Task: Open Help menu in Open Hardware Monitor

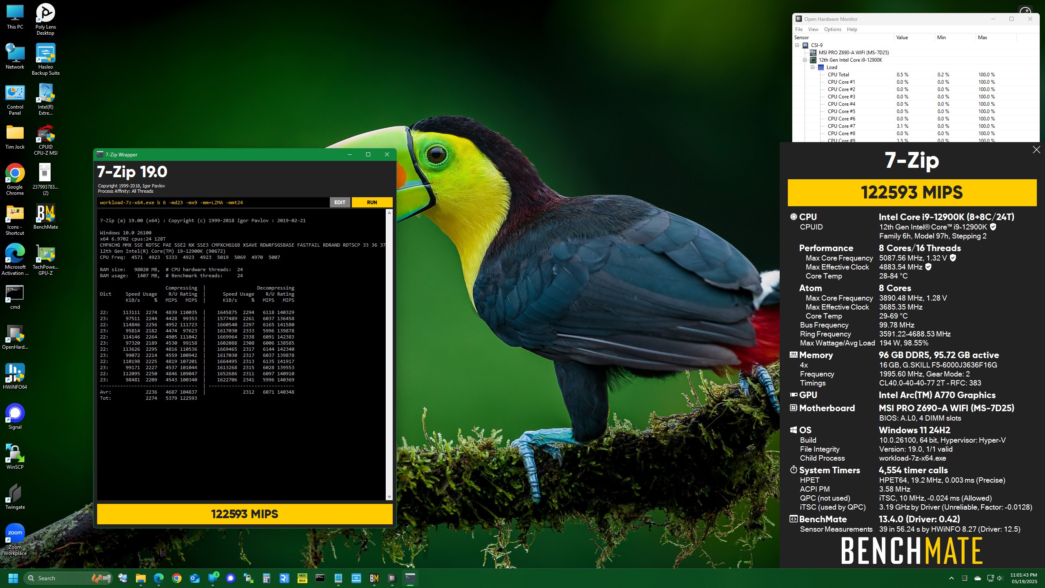Action: (x=852, y=29)
